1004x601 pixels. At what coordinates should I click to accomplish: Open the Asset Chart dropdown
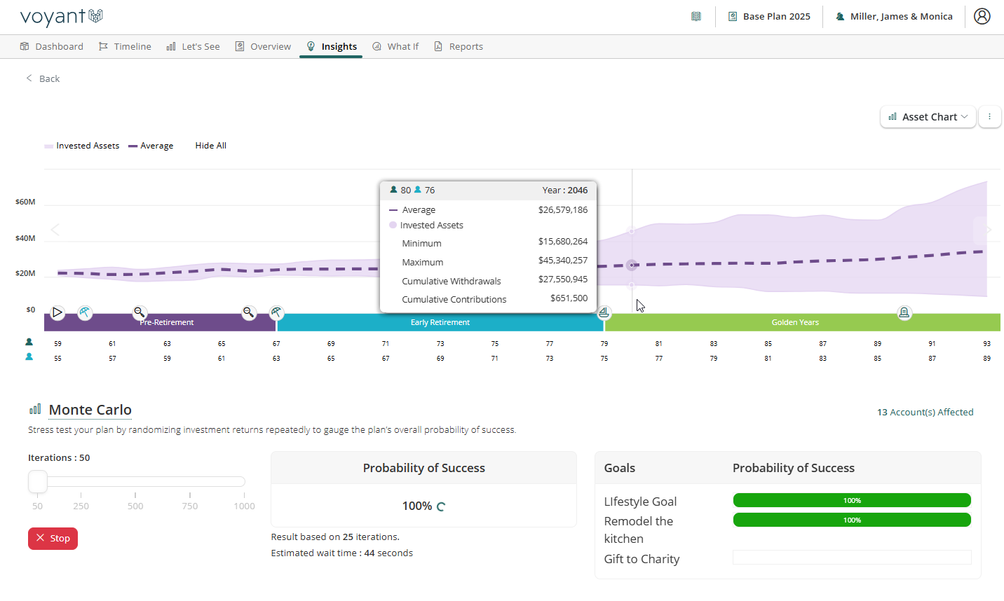tap(928, 117)
